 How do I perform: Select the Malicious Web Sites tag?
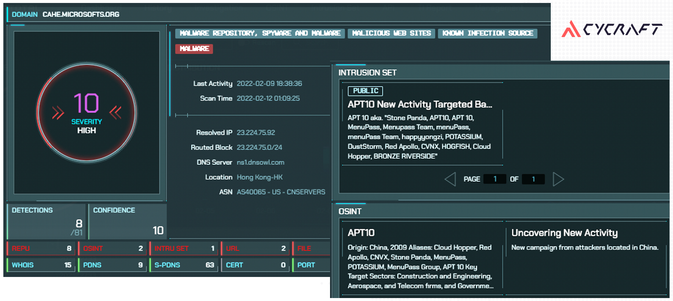click(391, 33)
